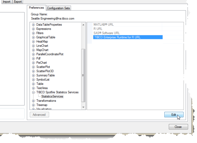The width and height of the screenshot is (197, 143).
Task: Open the Preferences tab
Action: (36, 8)
